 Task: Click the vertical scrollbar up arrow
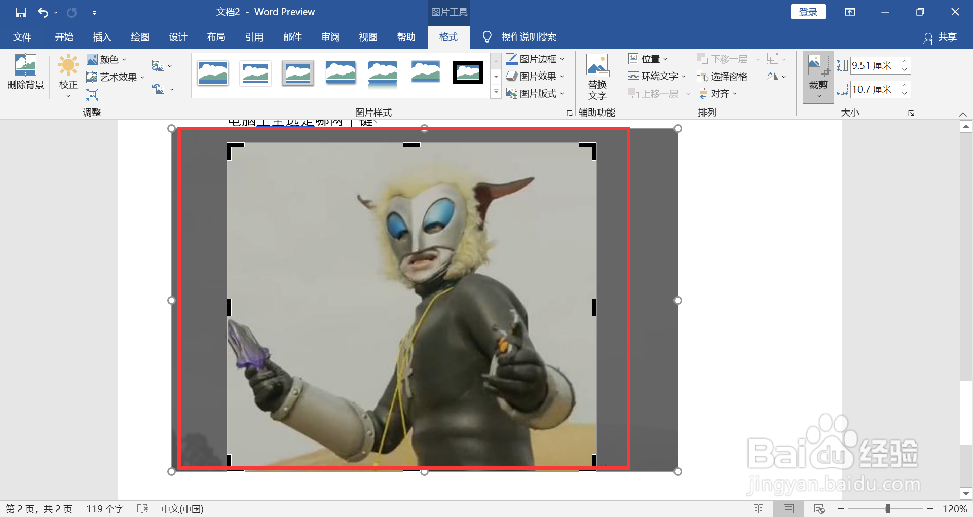pos(966,126)
